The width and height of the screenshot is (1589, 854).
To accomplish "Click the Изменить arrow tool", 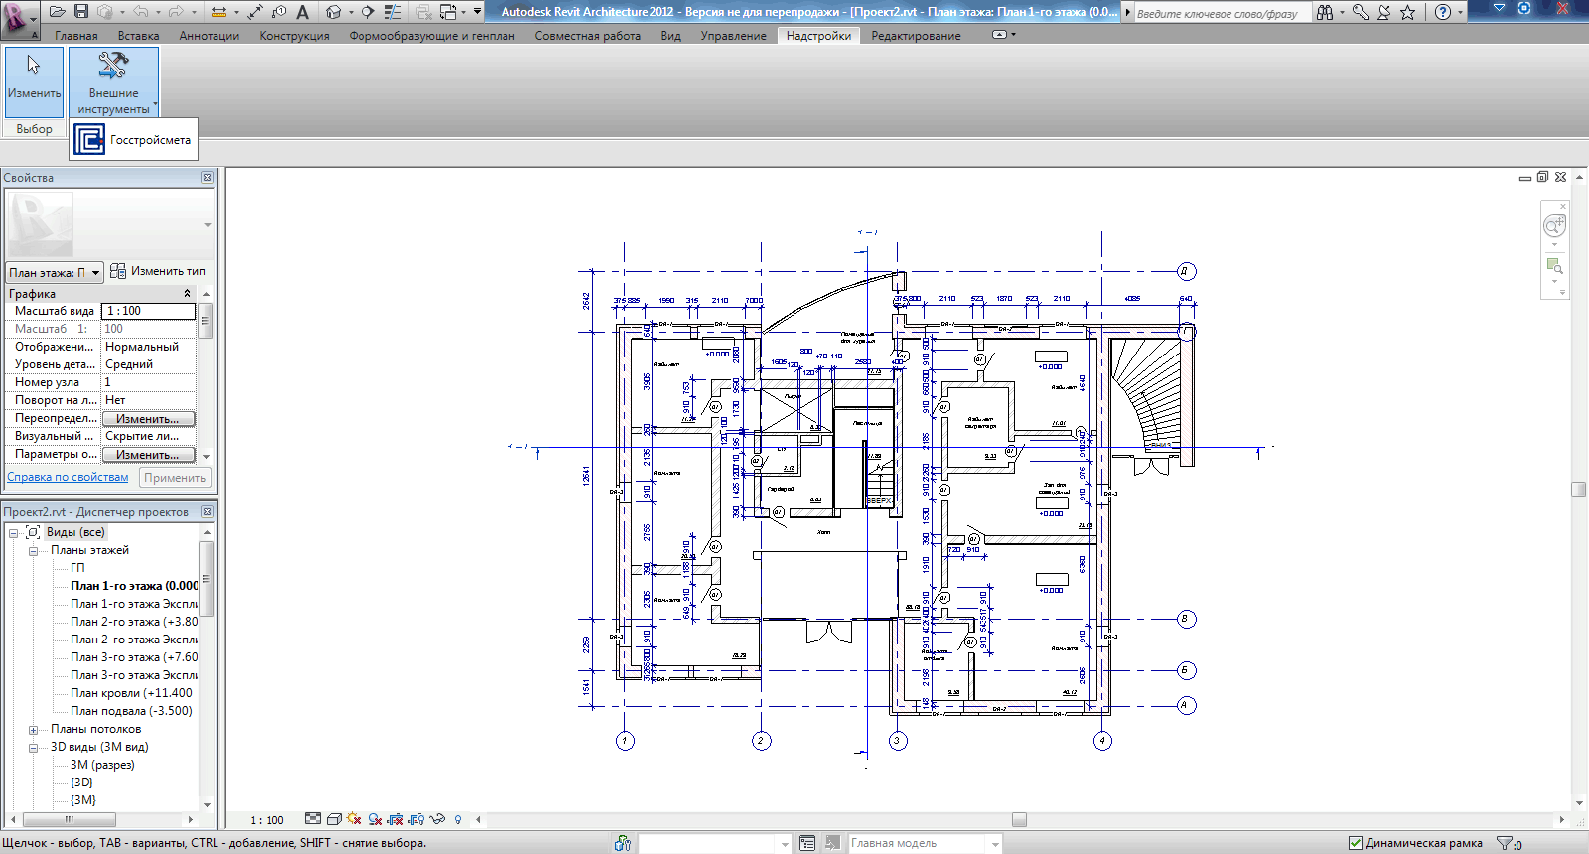I will 34,82.
